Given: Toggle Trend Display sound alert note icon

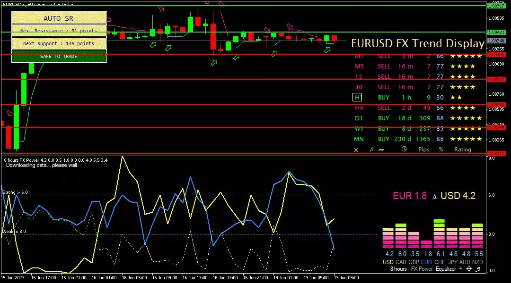Looking at the screenshot, I should 371,150.
